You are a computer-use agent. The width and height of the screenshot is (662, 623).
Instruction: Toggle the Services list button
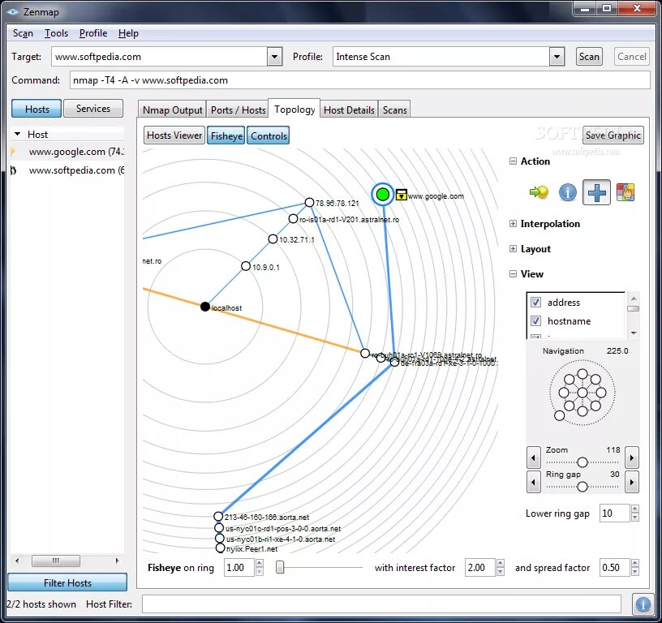[93, 109]
